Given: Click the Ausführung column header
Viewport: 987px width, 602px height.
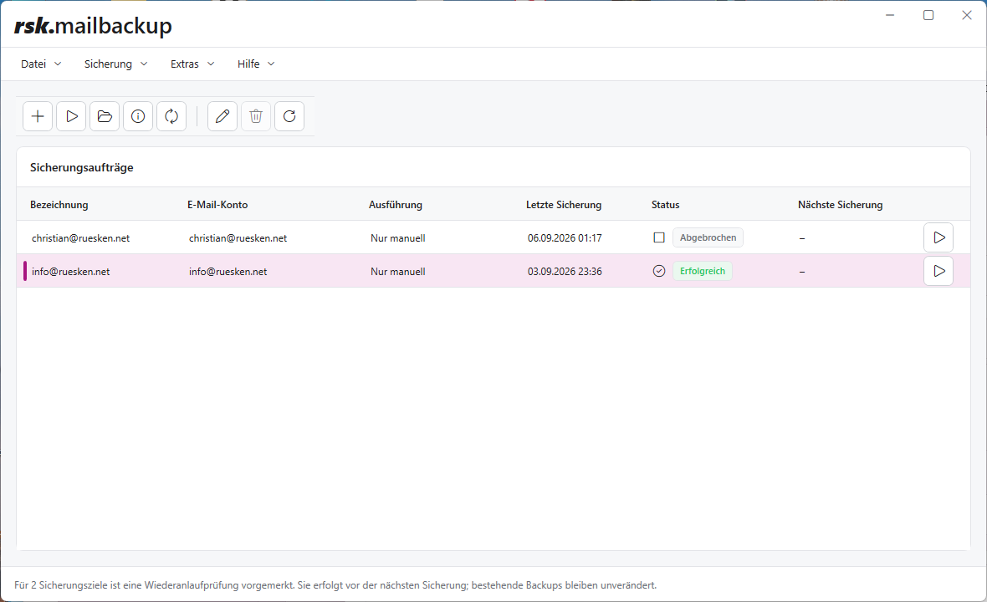Looking at the screenshot, I should [x=396, y=205].
